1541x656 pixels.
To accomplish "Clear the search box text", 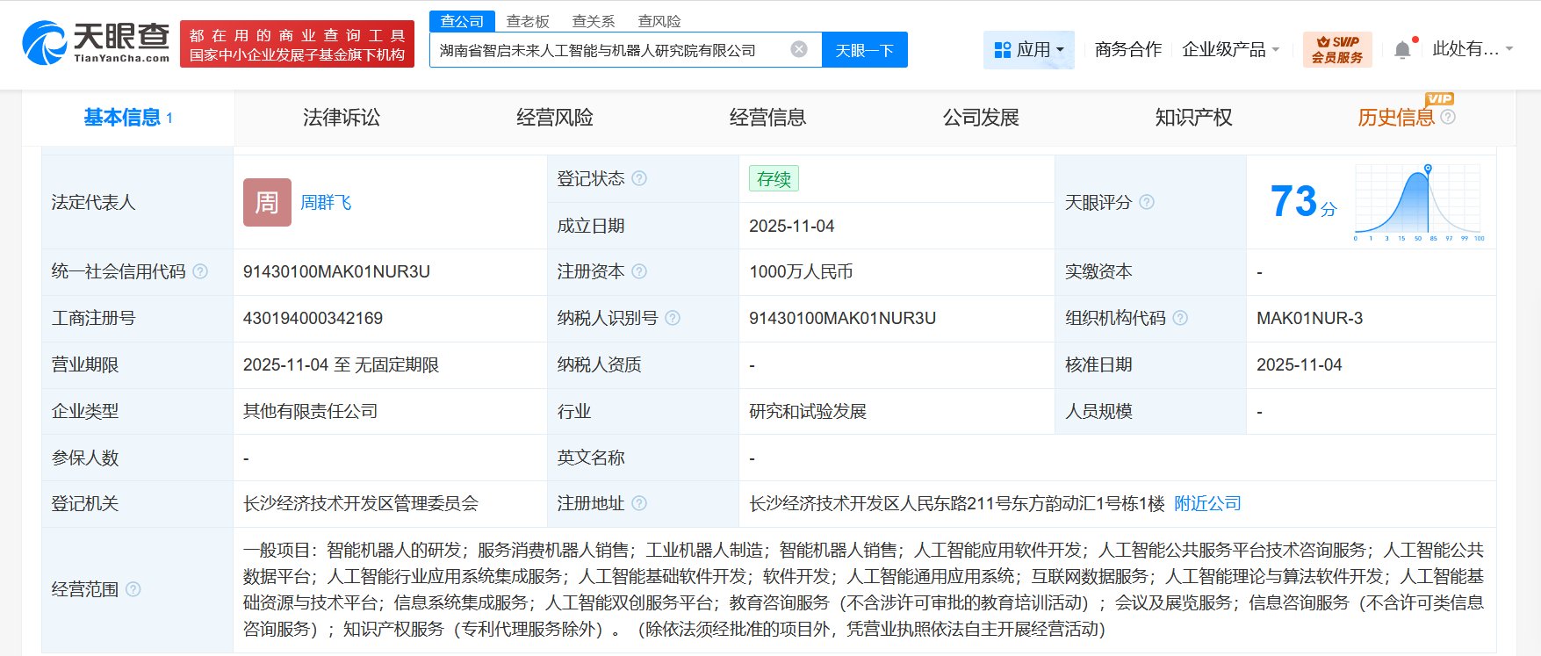I will (799, 49).
